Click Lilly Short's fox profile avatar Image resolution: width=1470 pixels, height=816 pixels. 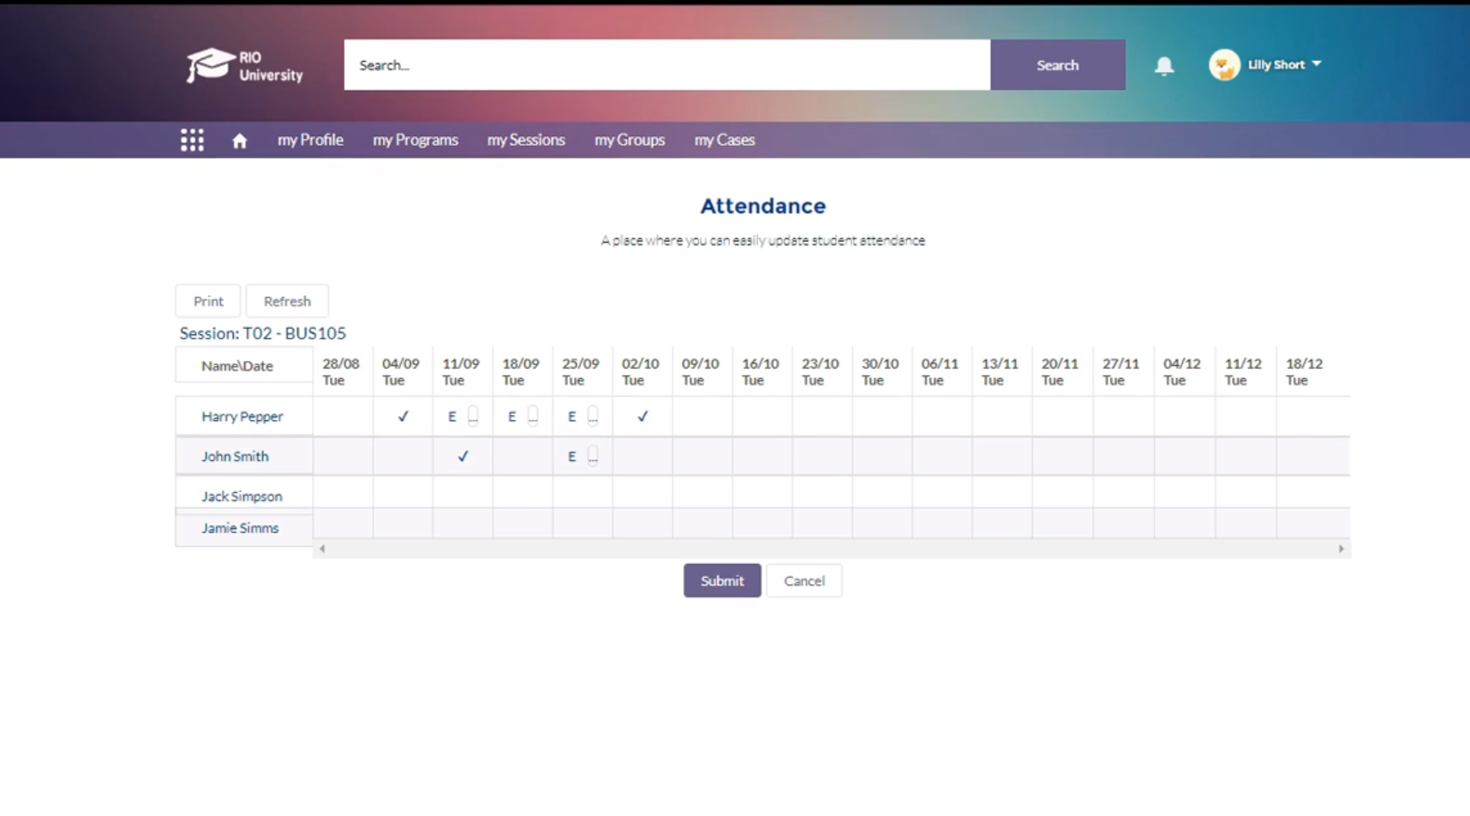(1225, 64)
